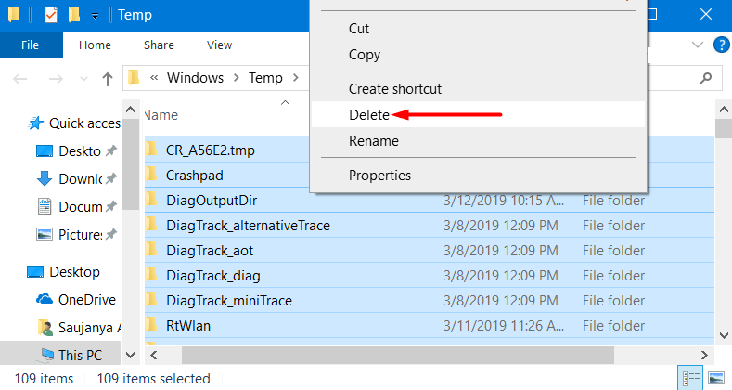Select Delete from the context menu

click(369, 115)
